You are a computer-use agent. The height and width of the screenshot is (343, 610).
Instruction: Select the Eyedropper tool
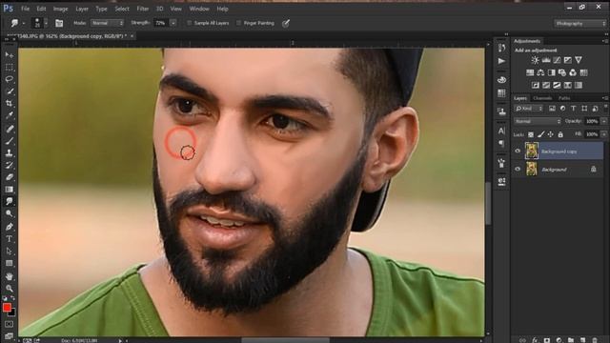pos(10,115)
